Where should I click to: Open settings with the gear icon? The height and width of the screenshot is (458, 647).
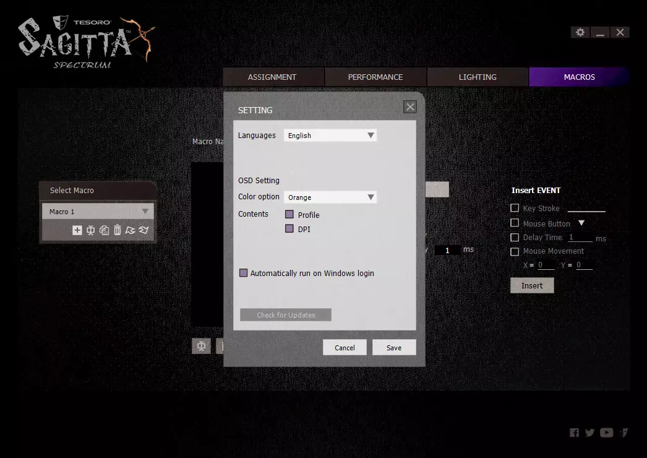click(580, 32)
